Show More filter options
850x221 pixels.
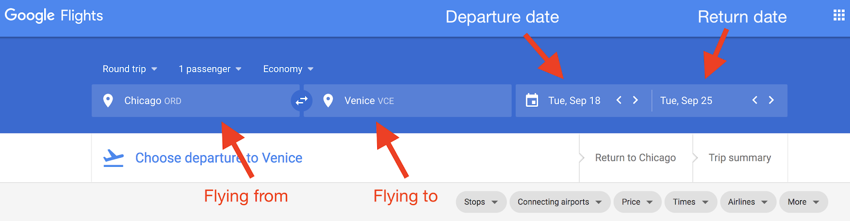(x=804, y=202)
